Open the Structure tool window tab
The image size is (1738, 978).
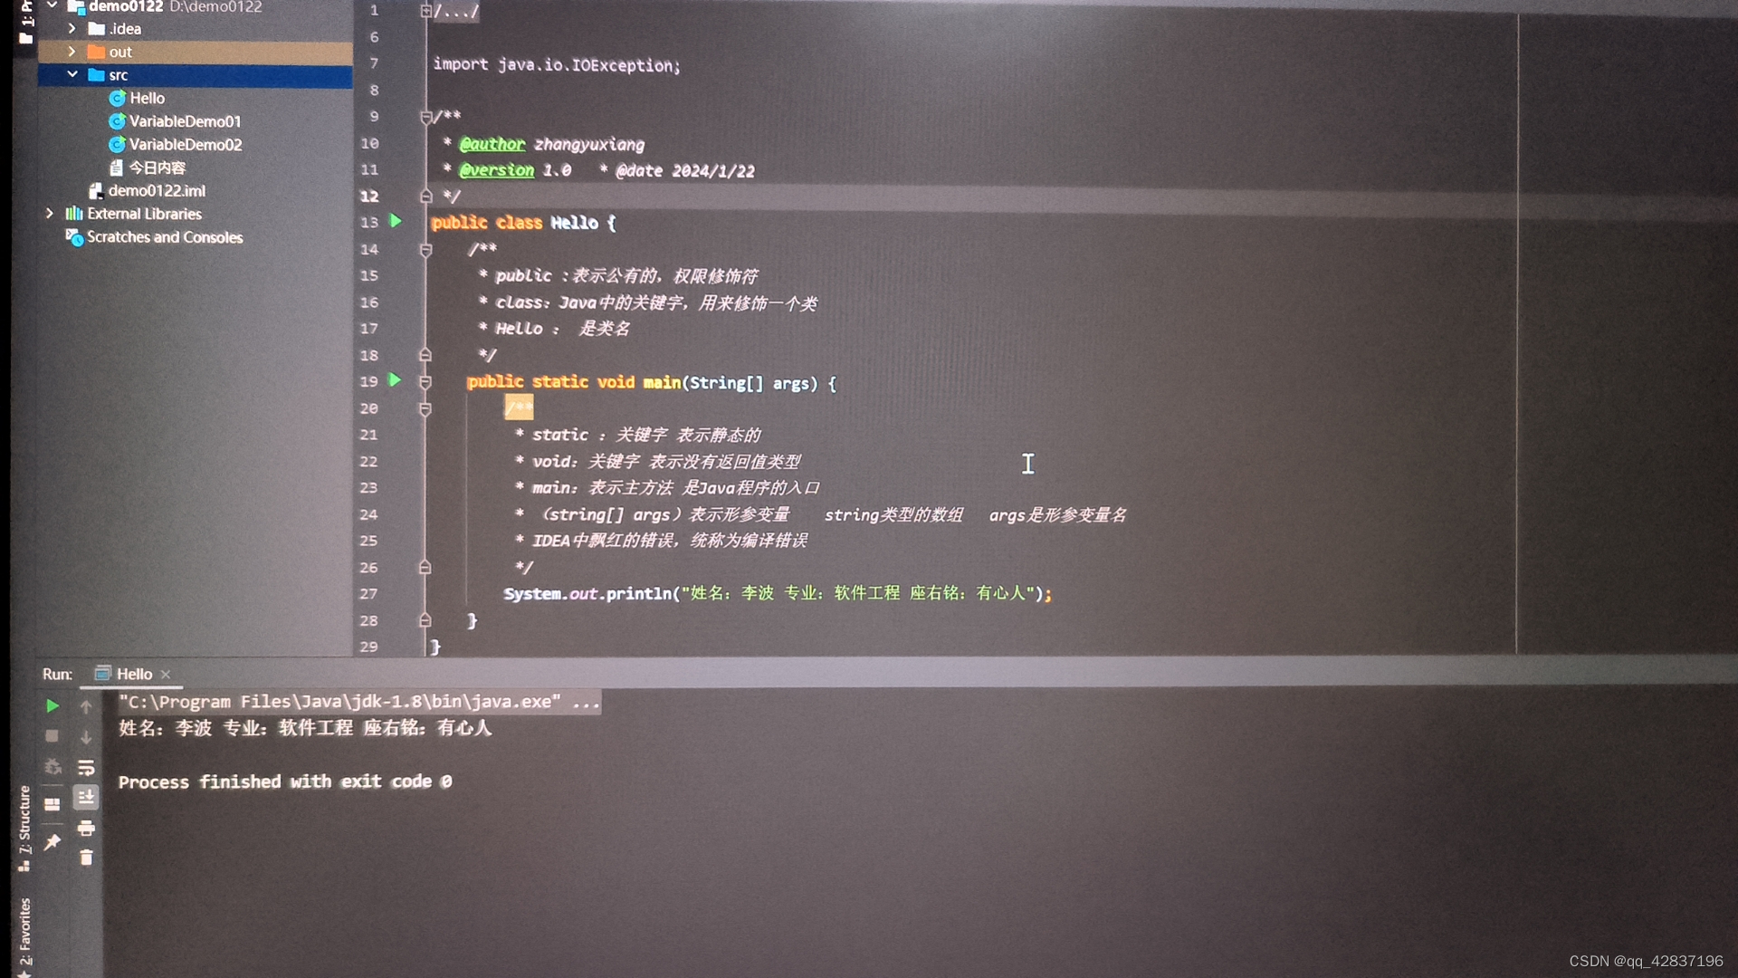[24, 826]
